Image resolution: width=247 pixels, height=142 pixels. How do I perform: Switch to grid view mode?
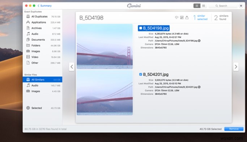click(x=197, y=6)
